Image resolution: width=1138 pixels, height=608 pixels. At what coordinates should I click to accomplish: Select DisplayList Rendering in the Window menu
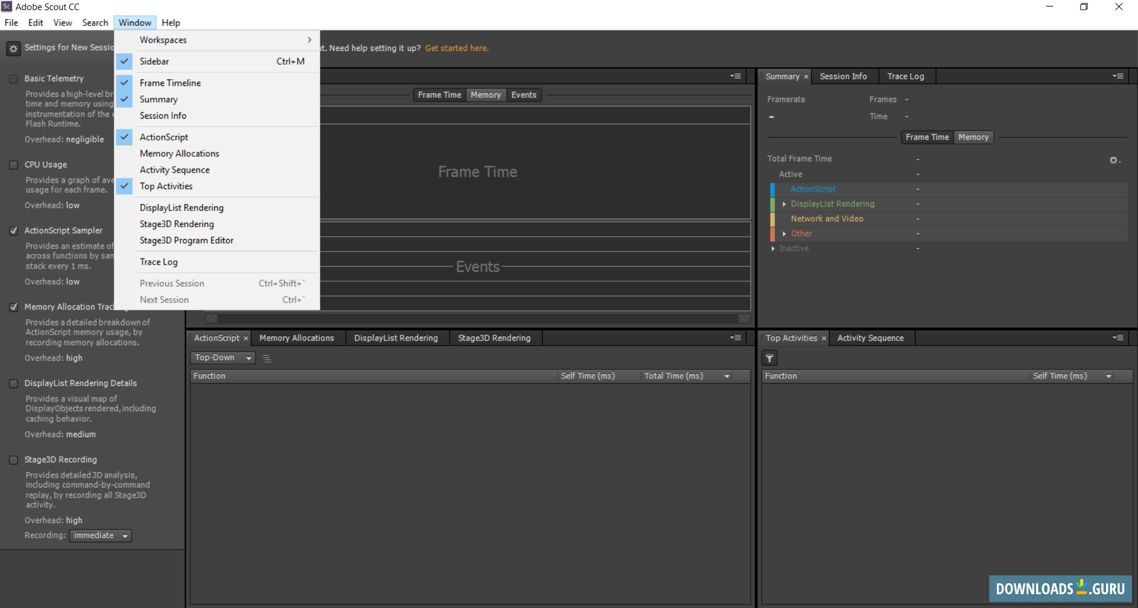pos(217,208)
